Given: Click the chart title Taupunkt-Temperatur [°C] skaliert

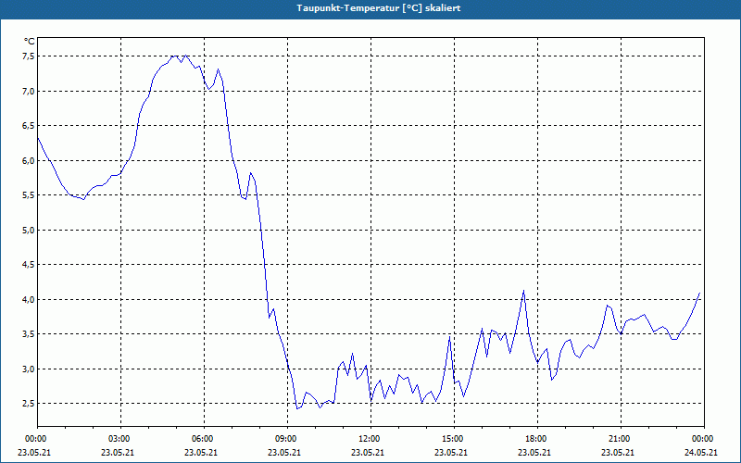Looking at the screenshot, I should (379, 8).
